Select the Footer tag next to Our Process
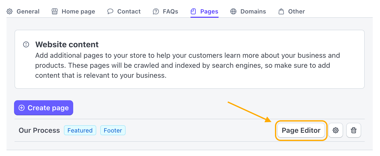The height and width of the screenshot is (156, 380). coord(113,130)
